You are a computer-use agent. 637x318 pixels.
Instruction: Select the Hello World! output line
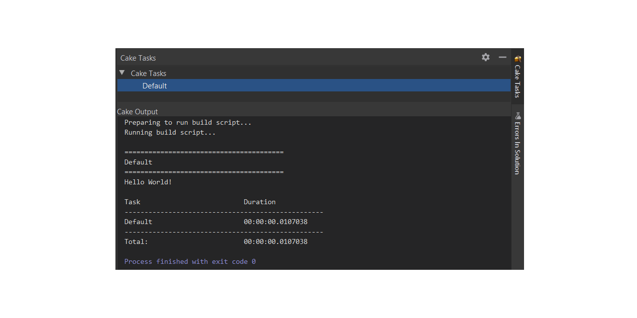148,182
